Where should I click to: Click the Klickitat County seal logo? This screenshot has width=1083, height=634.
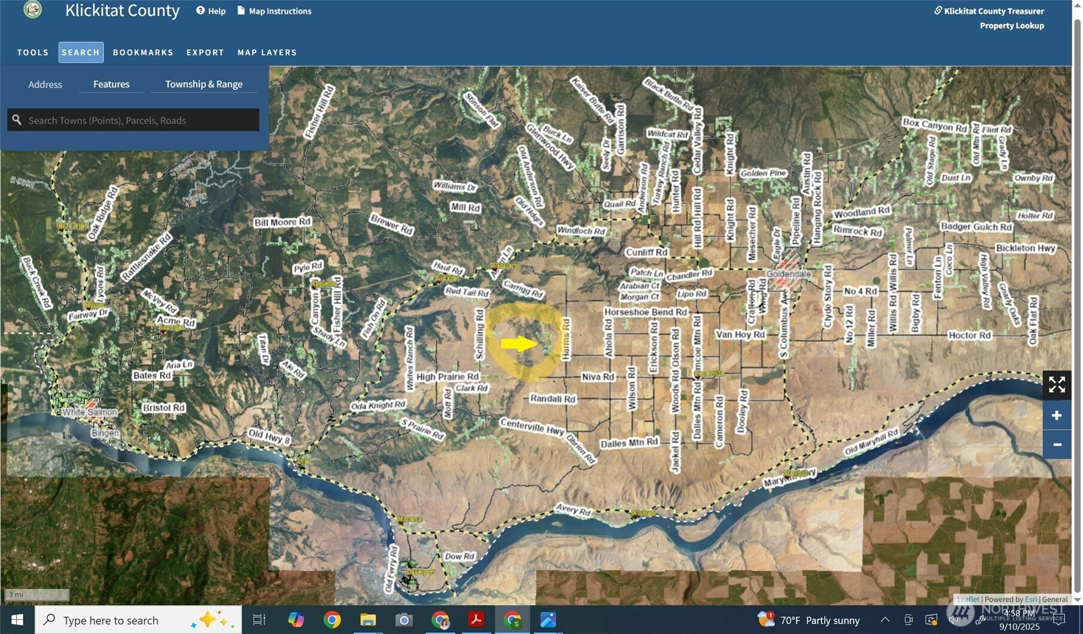(x=32, y=10)
